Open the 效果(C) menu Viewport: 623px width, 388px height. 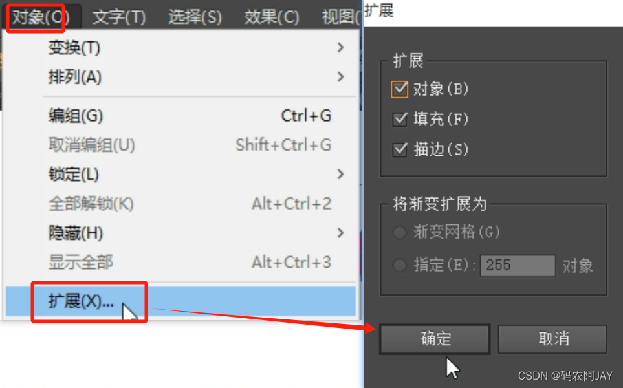pos(271,17)
